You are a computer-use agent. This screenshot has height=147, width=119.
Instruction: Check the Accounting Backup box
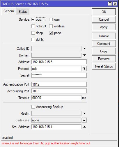pos(33,107)
